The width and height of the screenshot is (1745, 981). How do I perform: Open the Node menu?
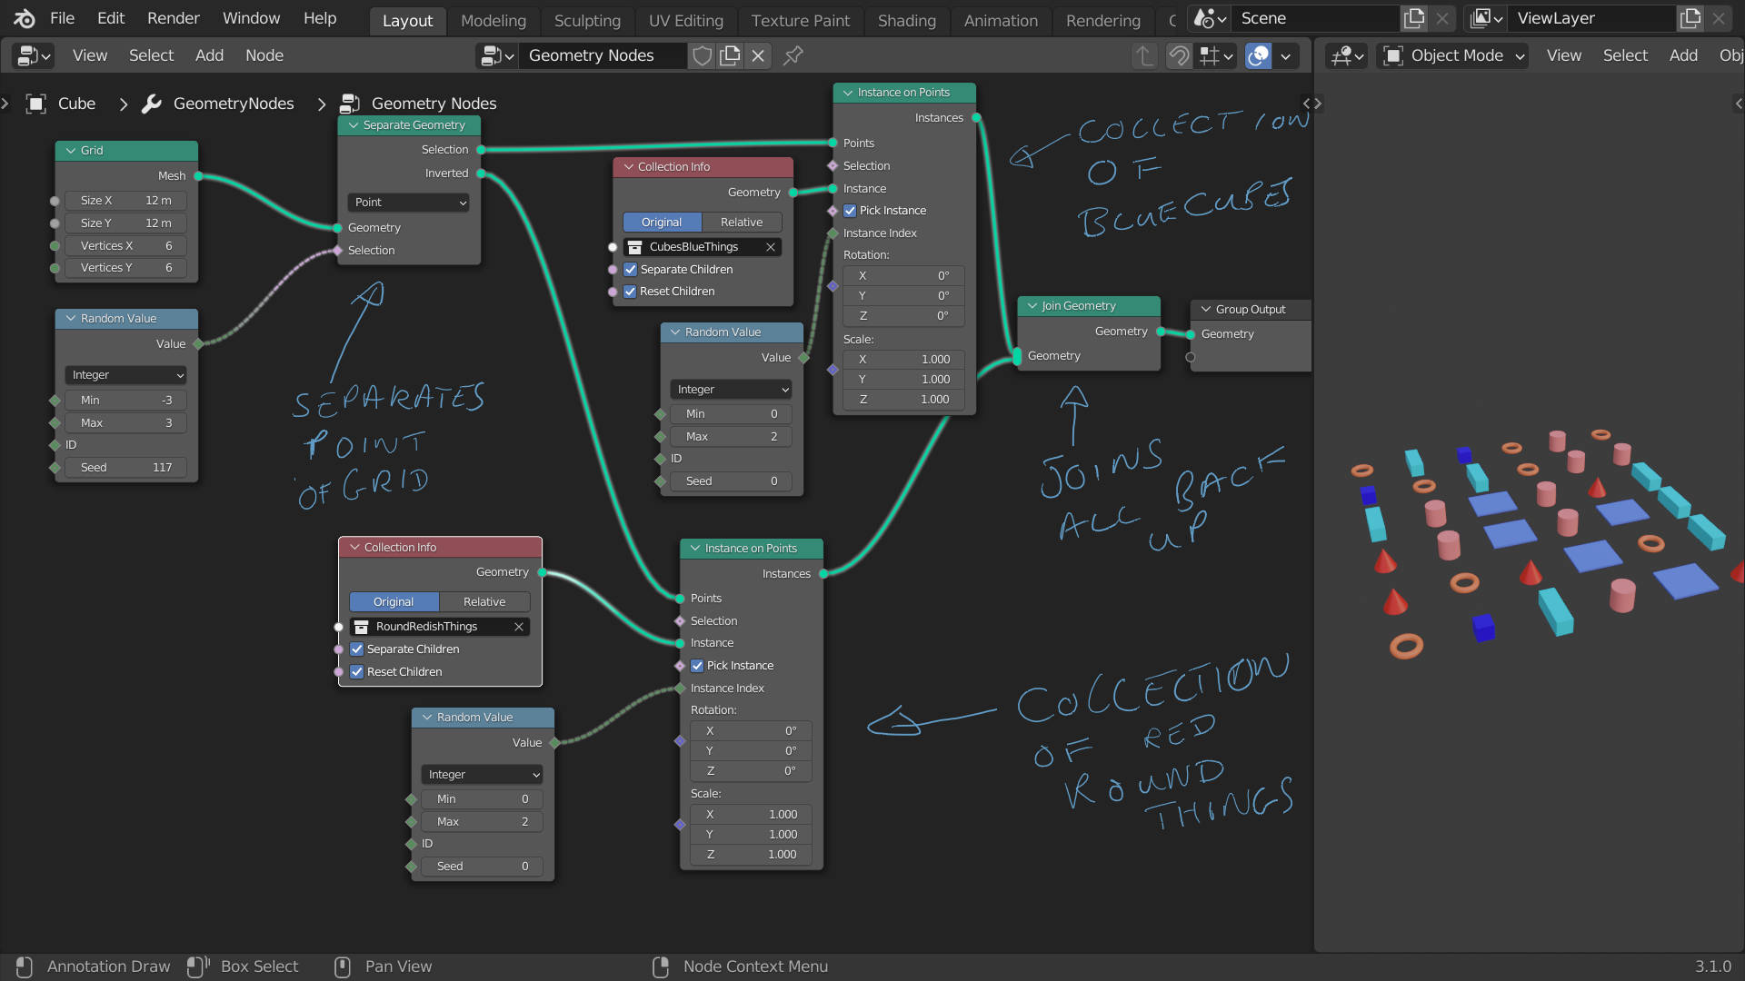point(264,55)
